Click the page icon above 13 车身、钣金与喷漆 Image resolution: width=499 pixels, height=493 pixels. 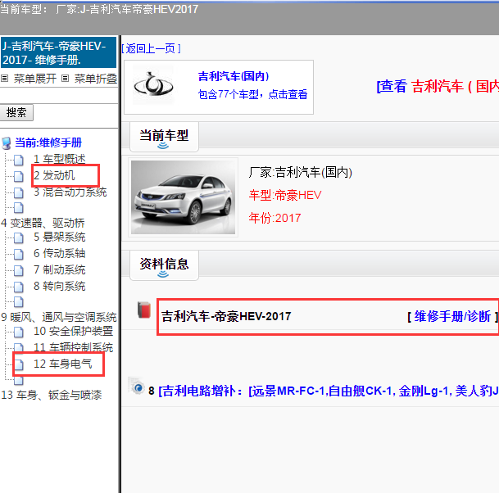point(19,380)
